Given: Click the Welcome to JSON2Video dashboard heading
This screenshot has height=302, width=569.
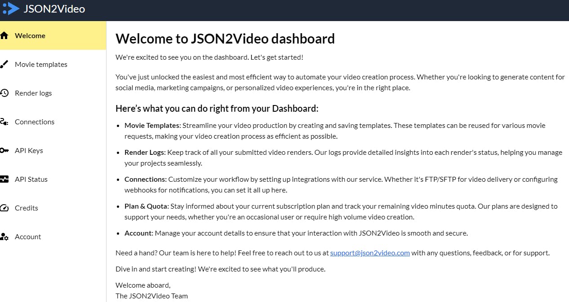Looking at the screenshot, I should [x=225, y=39].
